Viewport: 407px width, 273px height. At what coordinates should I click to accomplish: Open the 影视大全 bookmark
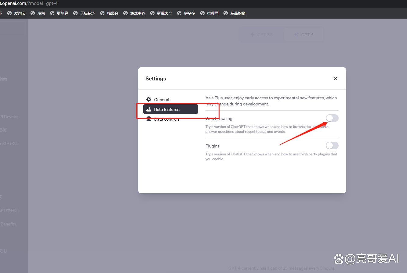tap(161, 13)
